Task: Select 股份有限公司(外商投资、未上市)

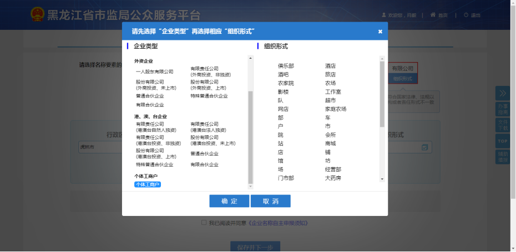Action: click(x=156, y=85)
